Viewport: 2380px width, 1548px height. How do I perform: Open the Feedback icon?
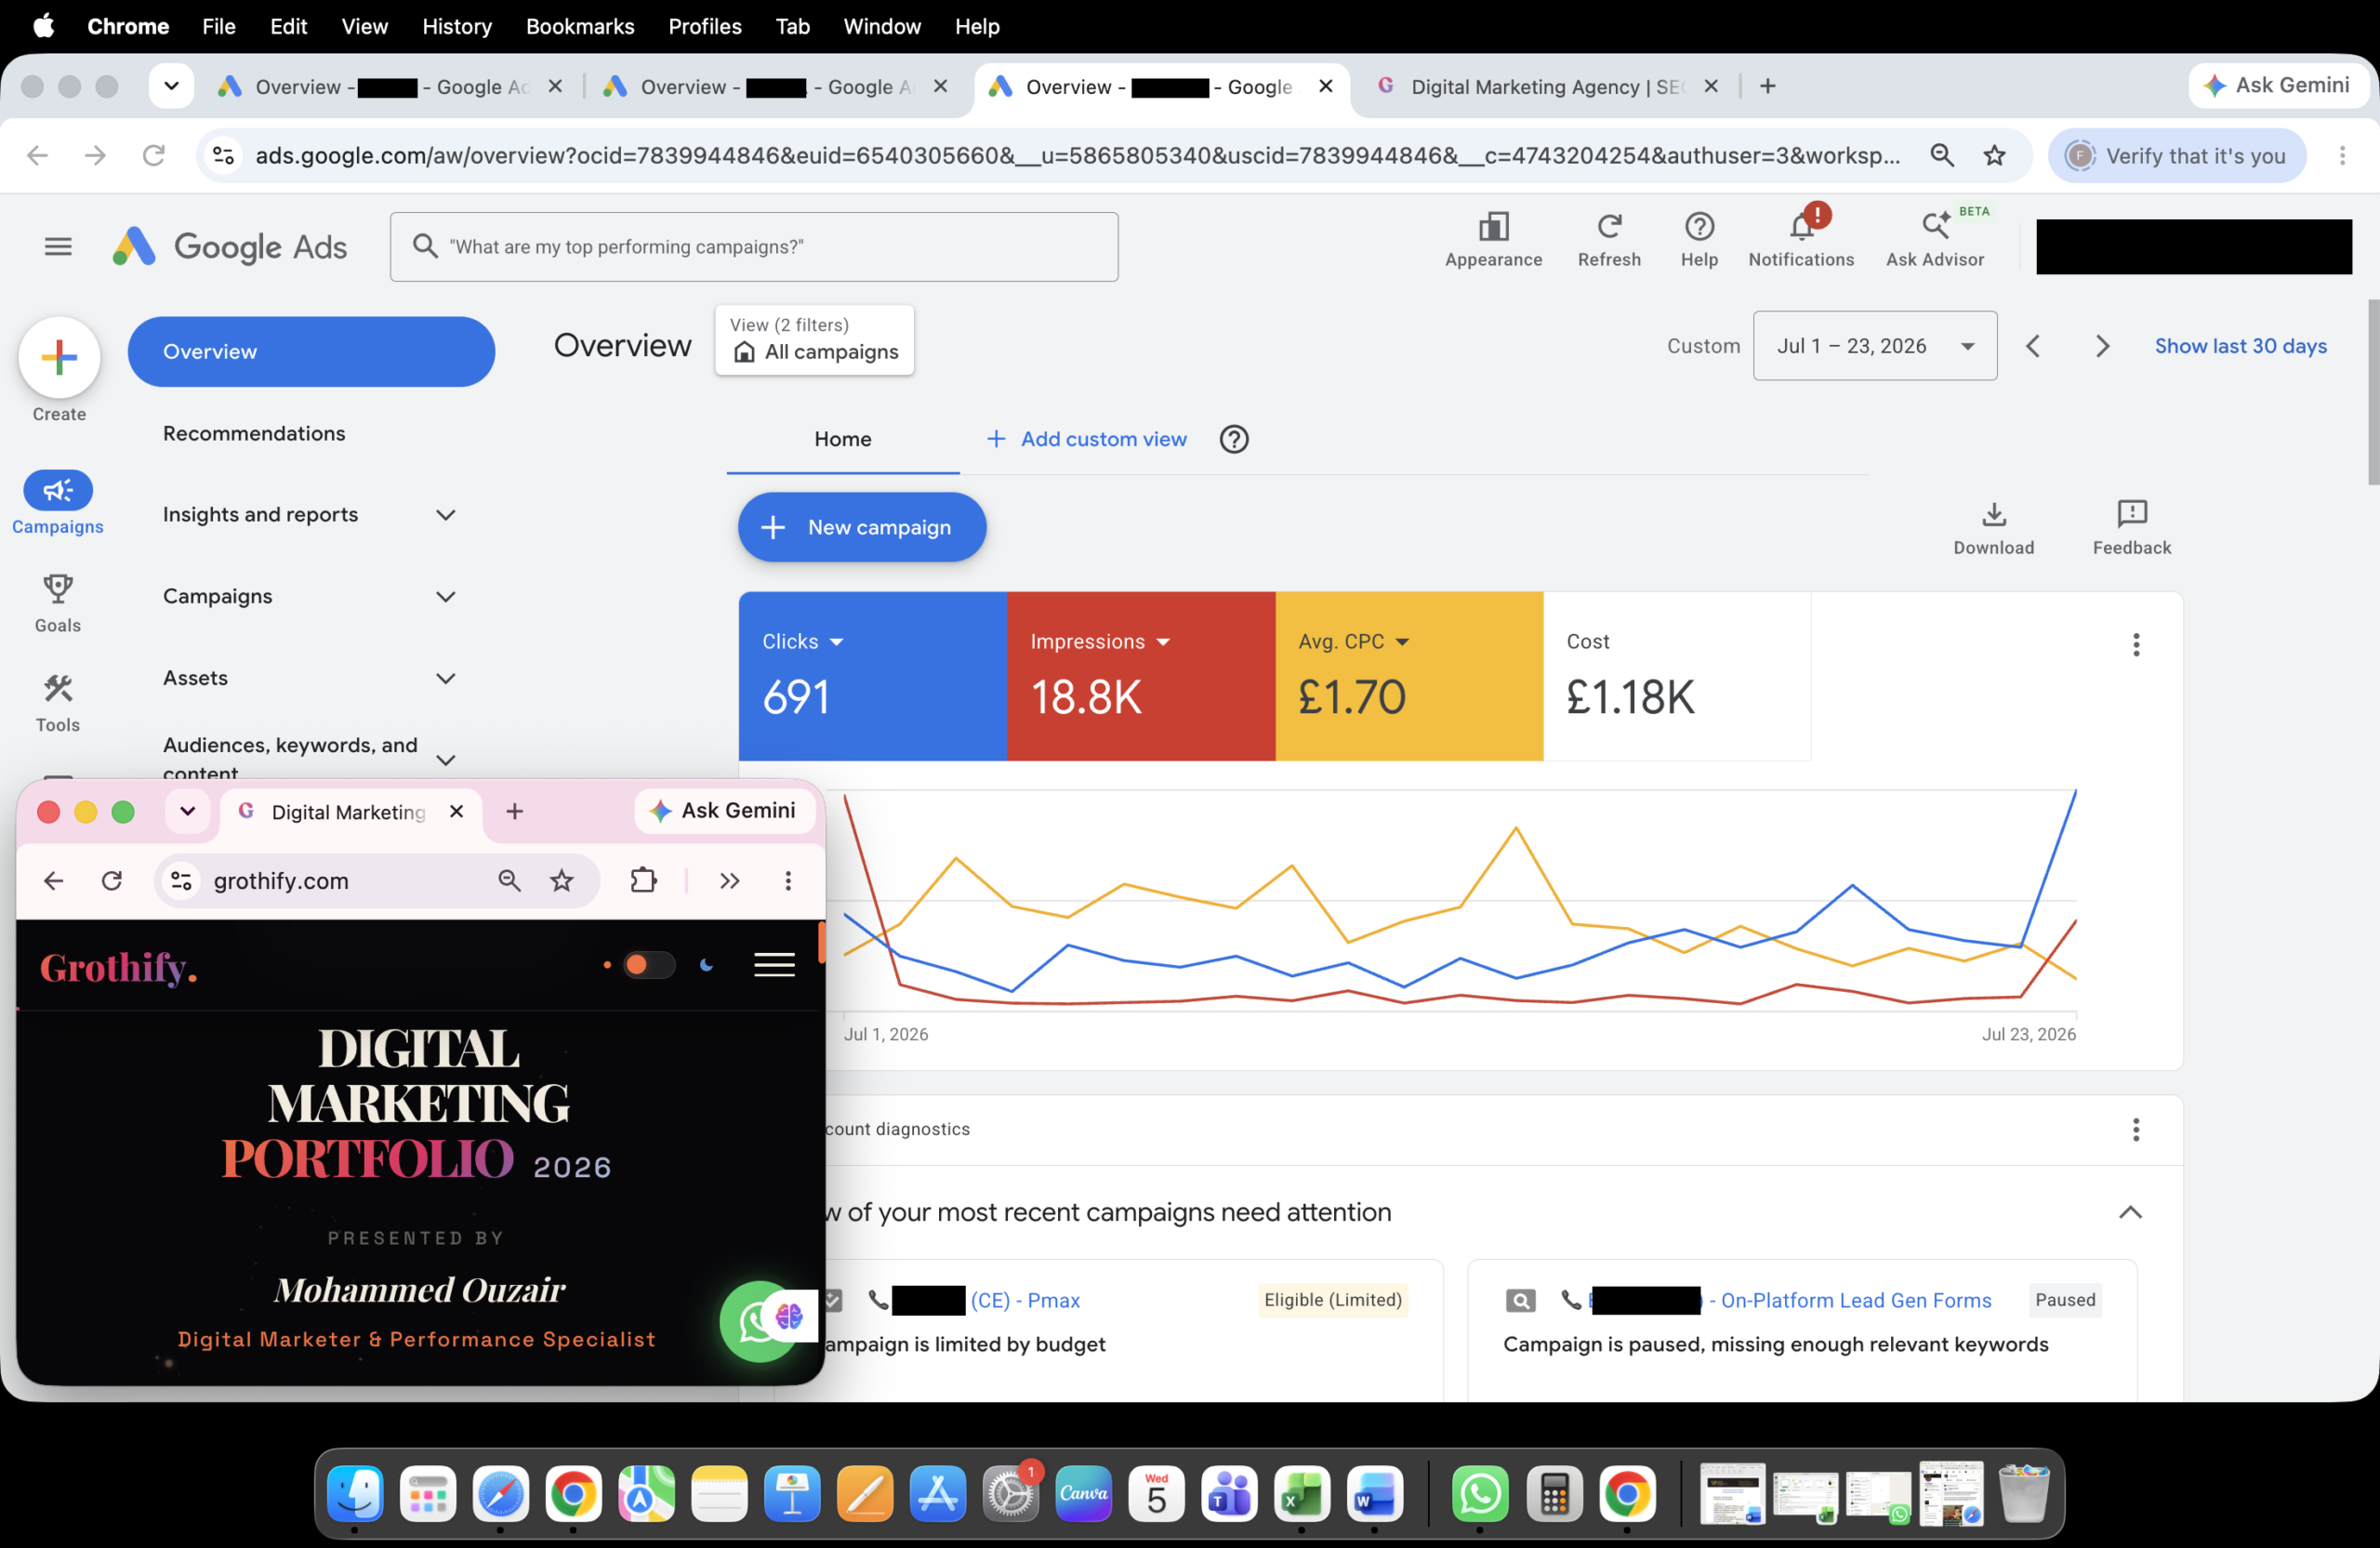pyautogui.click(x=2131, y=514)
